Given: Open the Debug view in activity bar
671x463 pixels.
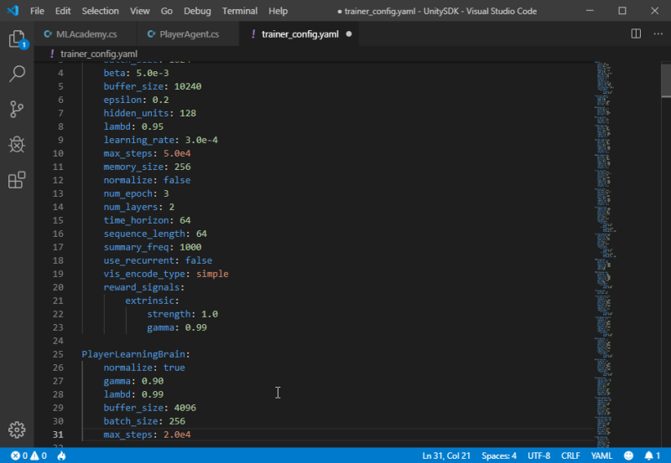Looking at the screenshot, I should [x=16, y=145].
